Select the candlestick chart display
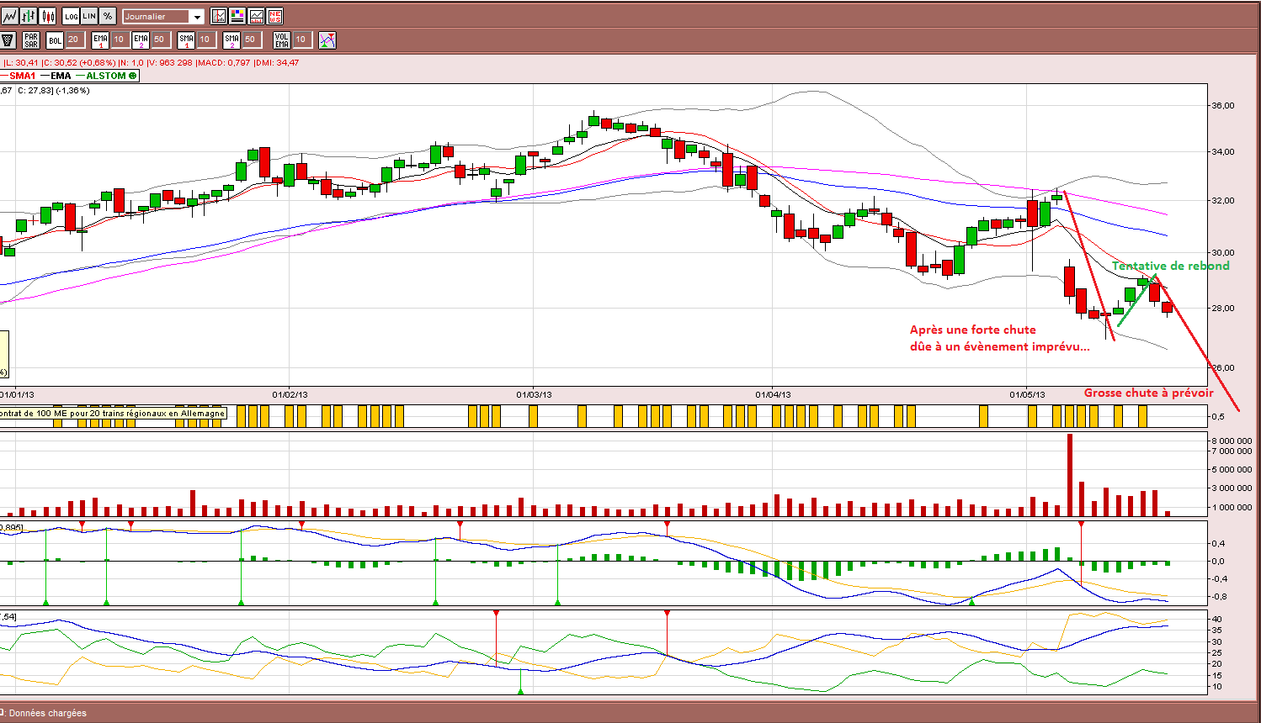Image resolution: width=1261 pixels, height=723 pixels. pyautogui.click(x=48, y=16)
